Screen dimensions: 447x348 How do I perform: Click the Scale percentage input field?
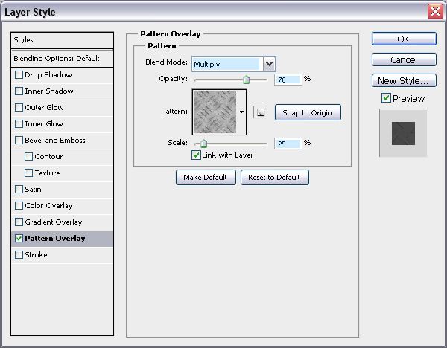[288, 144]
